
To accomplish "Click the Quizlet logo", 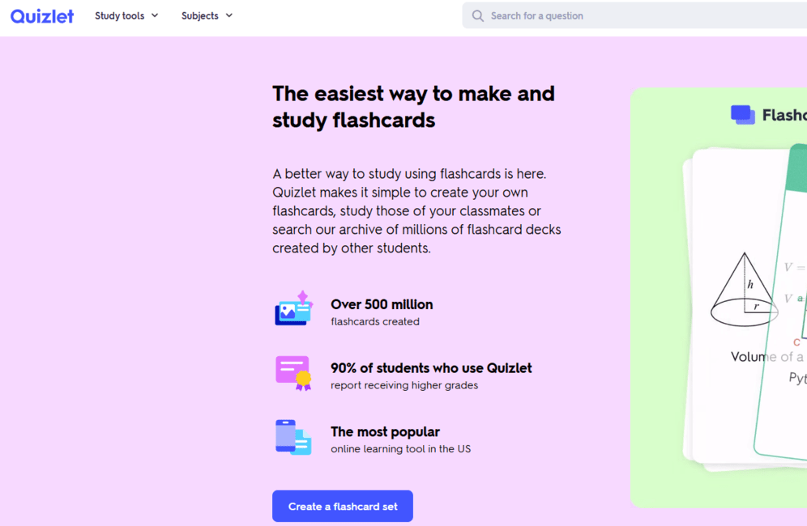I will 42,16.
